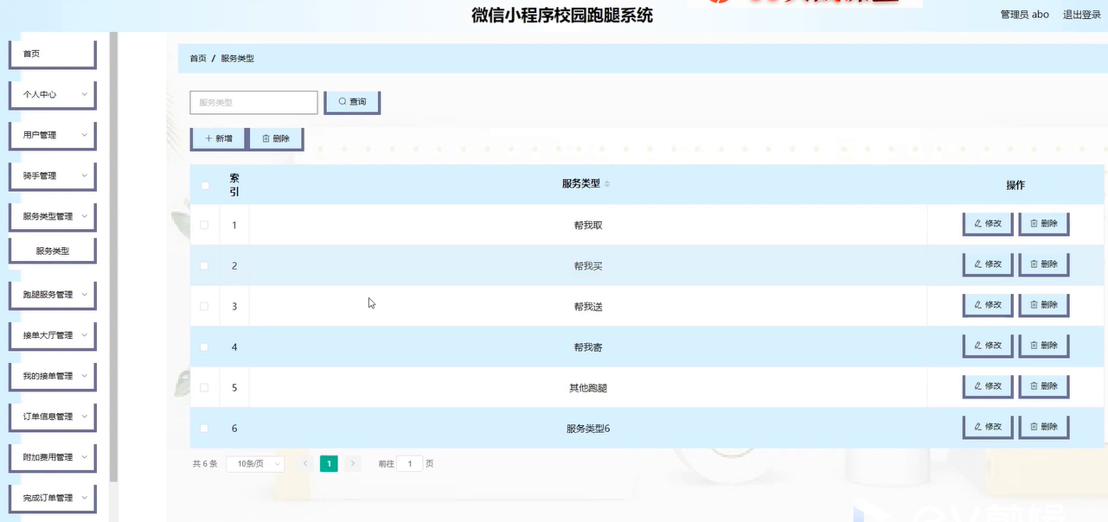Image resolution: width=1108 pixels, height=522 pixels.
Task: Expand the 用户管理 sidebar menu
Action: [x=52, y=135]
